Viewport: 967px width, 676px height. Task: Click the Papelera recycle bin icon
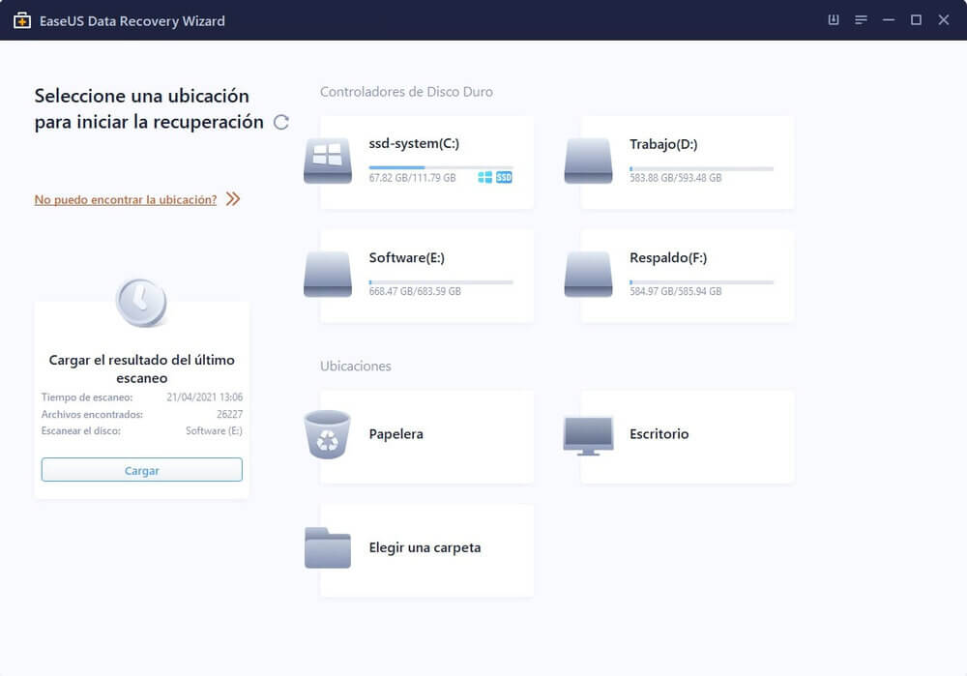[329, 435]
